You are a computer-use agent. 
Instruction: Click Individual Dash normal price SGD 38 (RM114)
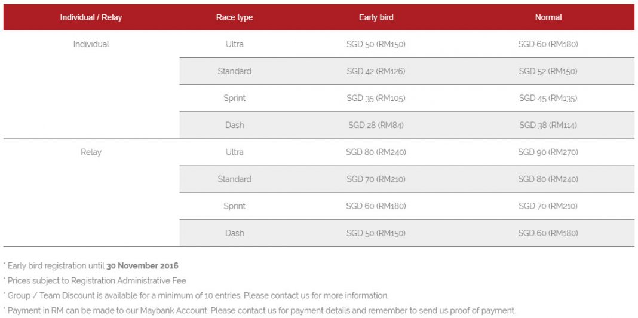(548, 126)
